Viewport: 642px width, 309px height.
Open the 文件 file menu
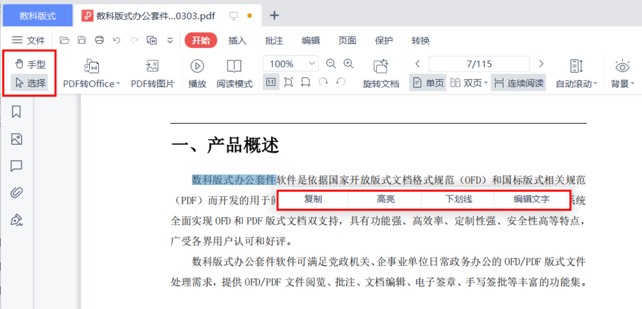29,41
